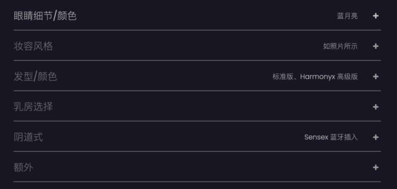Select the 眼睛细节/颜色 heading
Image resolution: width=397 pixels, height=189 pixels.
click(45, 16)
